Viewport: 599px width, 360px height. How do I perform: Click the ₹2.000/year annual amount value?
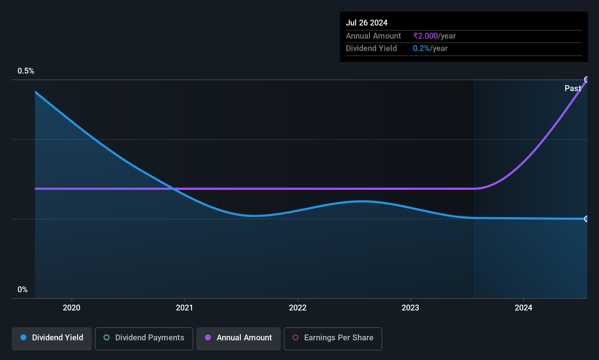(x=434, y=36)
